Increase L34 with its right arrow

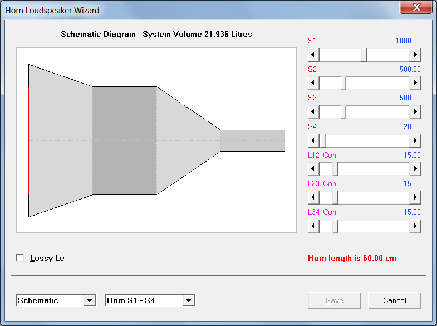click(x=415, y=226)
